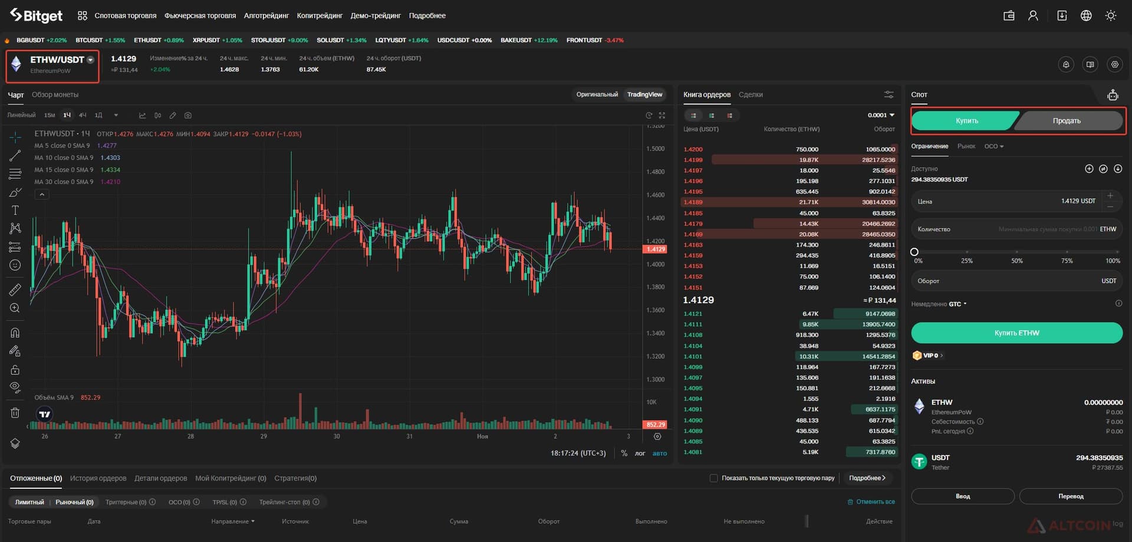Image resolution: width=1132 pixels, height=542 pixels.
Task: Open the emoji icons drawing tool
Action: (15, 265)
